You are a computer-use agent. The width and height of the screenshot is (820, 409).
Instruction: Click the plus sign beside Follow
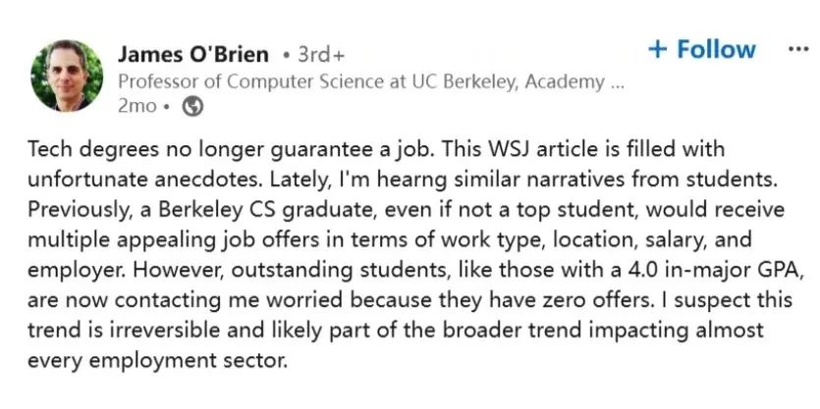[x=657, y=50]
